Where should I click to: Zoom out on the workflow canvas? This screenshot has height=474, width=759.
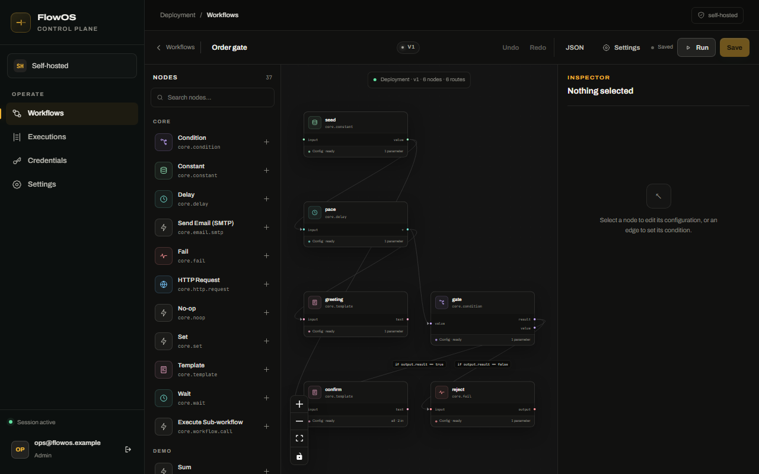click(299, 421)
